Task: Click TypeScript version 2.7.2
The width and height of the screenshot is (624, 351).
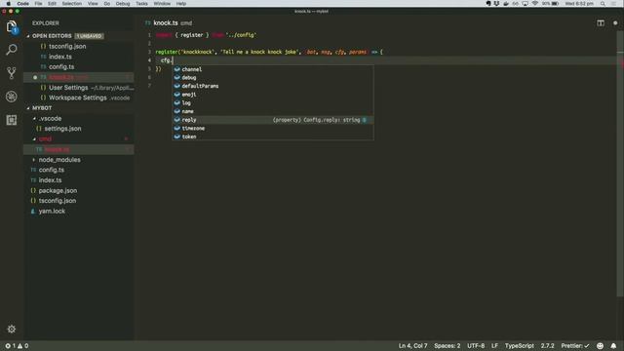Action: (x=547, y=346)
